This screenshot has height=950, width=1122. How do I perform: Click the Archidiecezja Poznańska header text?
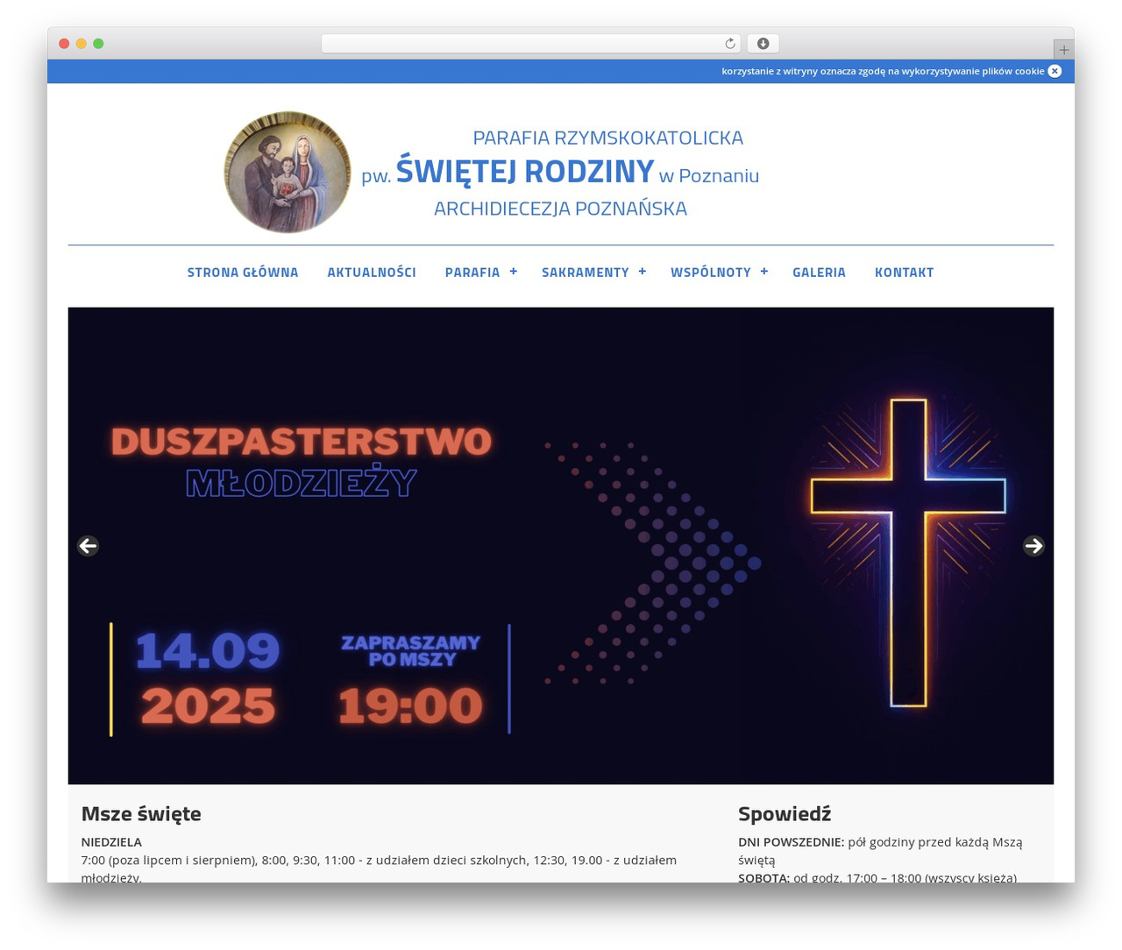coord(560,209)
